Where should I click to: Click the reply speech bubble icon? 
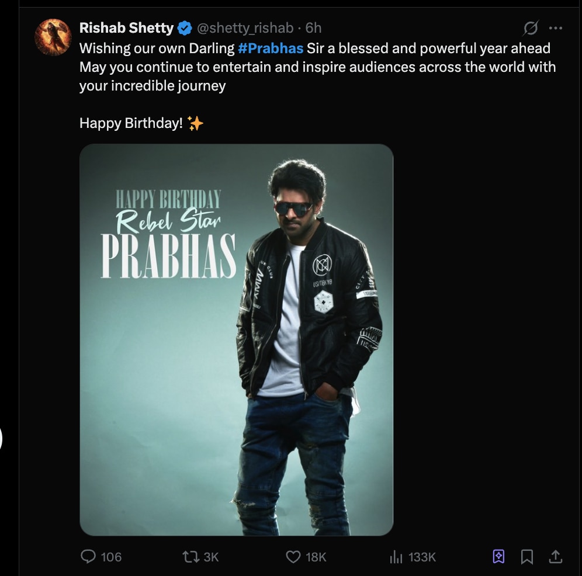(x=88, y=557)
